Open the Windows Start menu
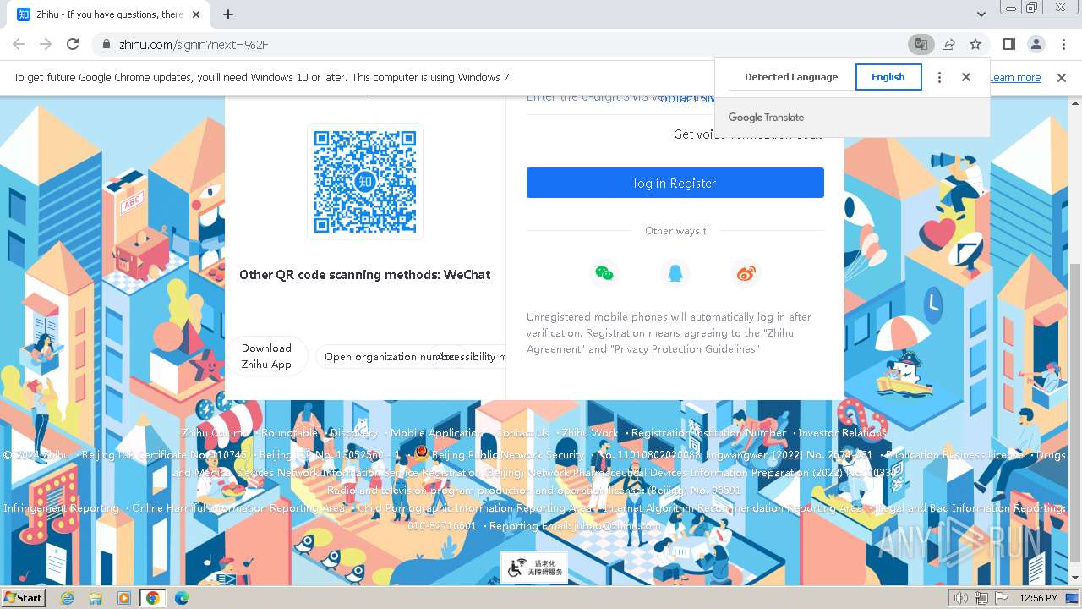The width and height of the screenshot is (1082, 609). [23, 597]
